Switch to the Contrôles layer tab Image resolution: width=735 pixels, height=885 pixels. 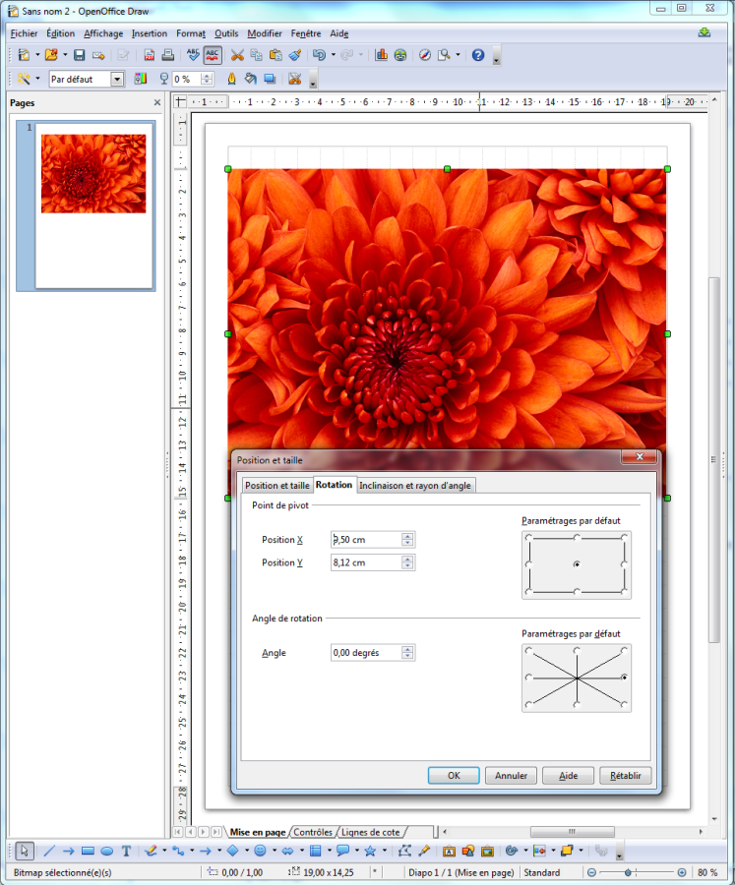point(313,832)
